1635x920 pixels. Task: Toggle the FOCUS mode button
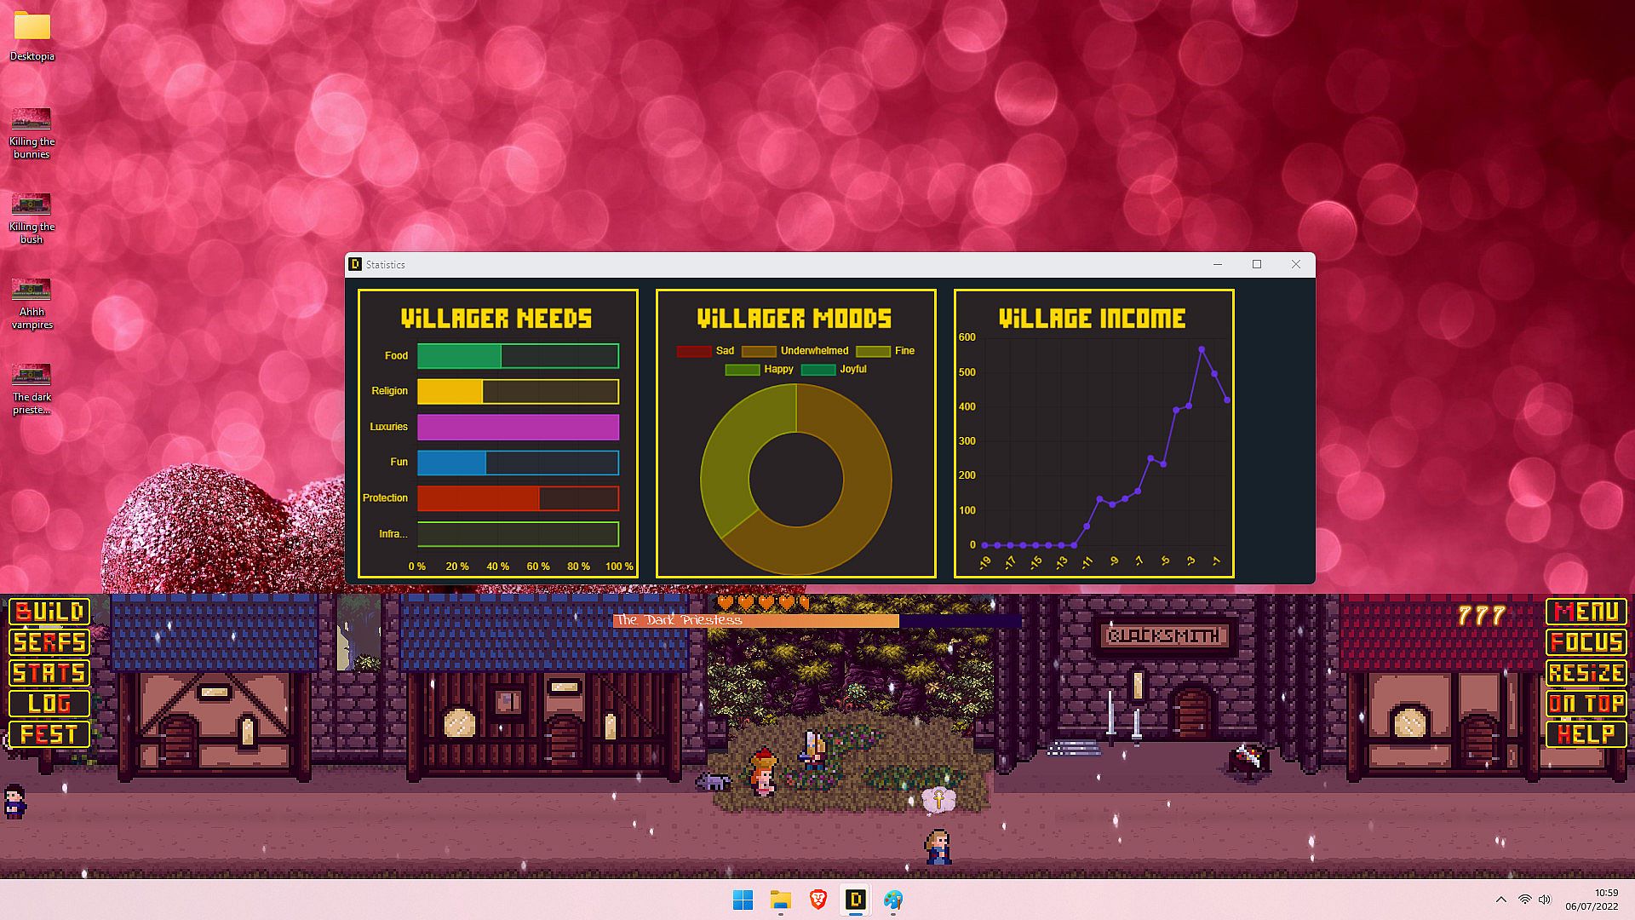point(1586,642)
